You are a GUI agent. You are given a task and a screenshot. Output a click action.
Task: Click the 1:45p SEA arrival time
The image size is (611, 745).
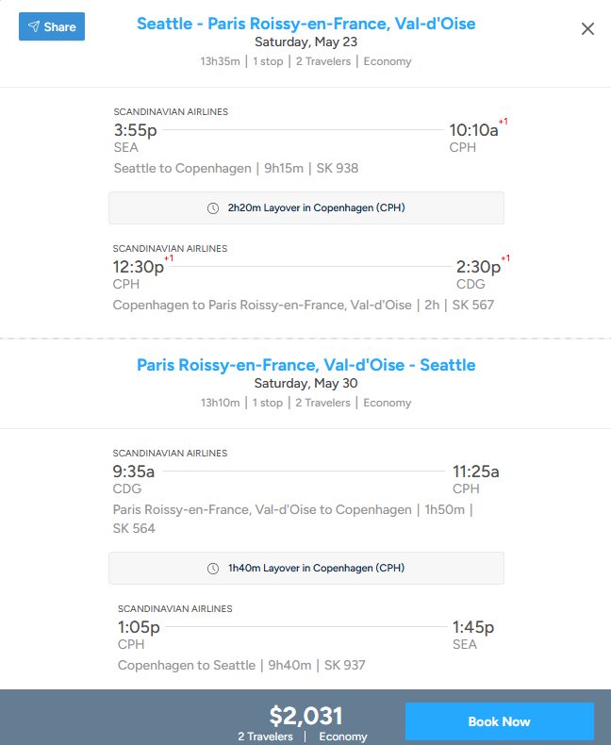473,627
